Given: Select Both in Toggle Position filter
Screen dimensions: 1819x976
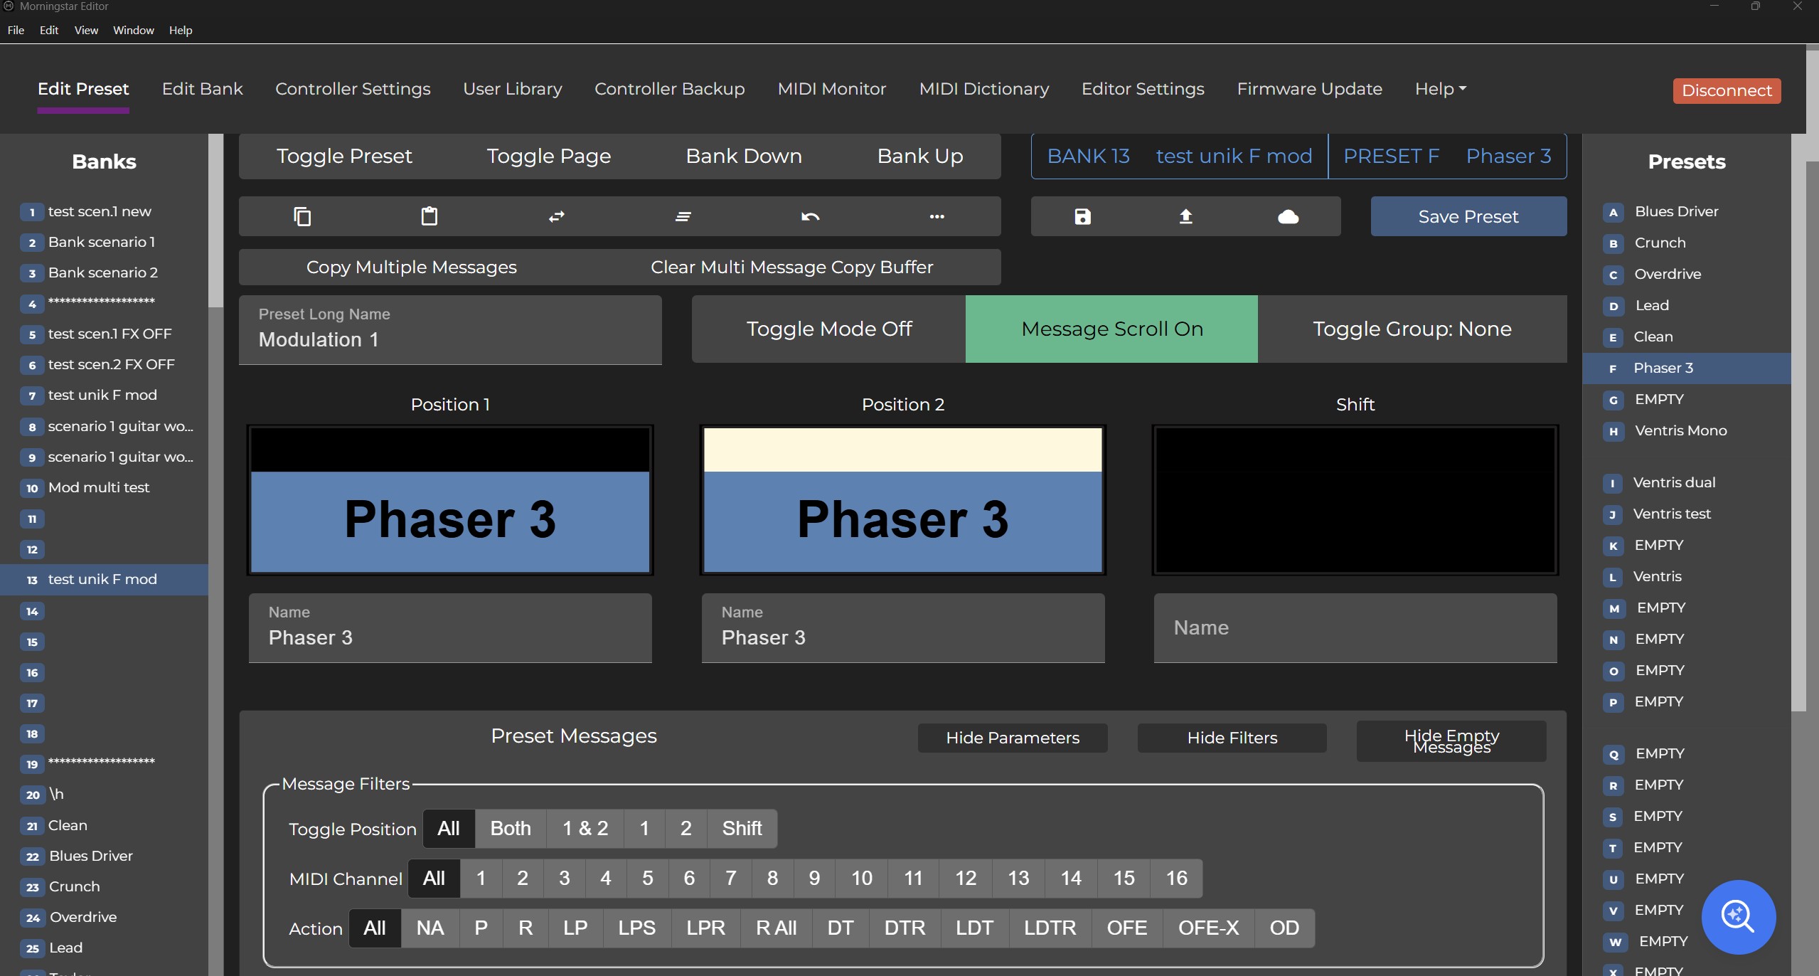Looking at the screenshot, I should coord(510,828).
